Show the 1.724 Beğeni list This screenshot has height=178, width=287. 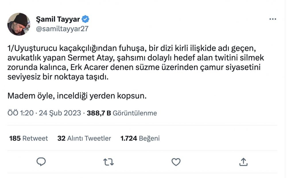tap(140, 138)
